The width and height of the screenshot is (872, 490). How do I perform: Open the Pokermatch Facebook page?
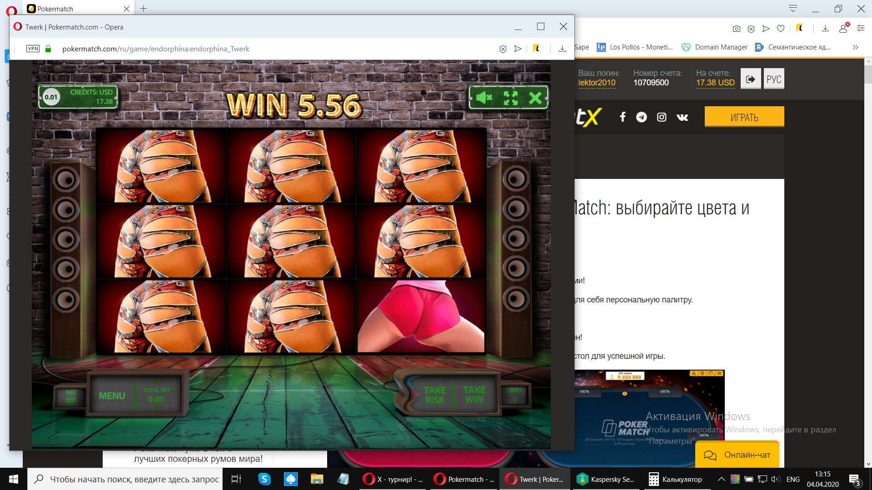coord(623,117)
